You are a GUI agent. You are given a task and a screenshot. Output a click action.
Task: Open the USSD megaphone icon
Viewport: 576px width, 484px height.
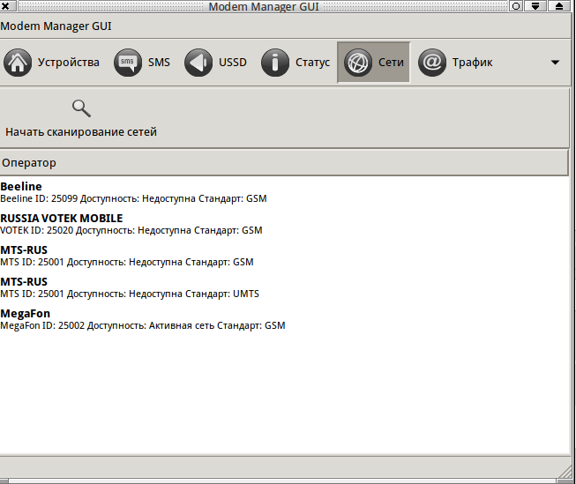pyautogui.click(x=198, y=63)
